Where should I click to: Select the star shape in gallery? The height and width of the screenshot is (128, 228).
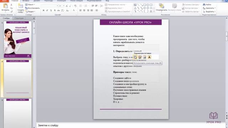coord(151,11)
